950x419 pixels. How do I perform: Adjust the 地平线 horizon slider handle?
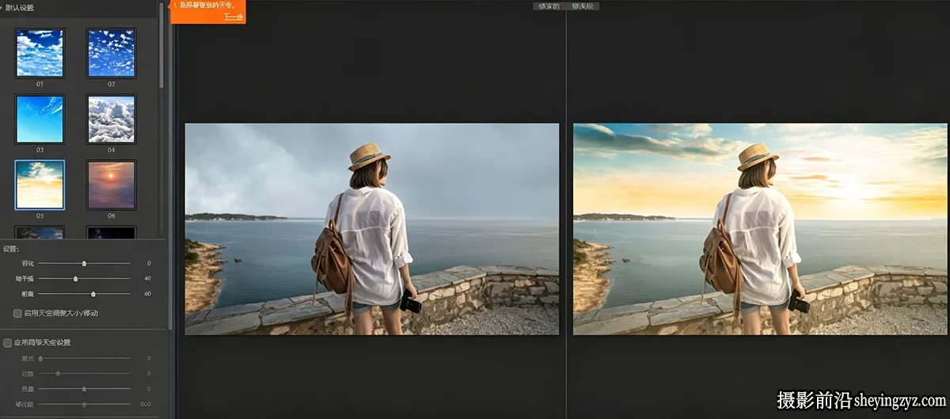(76, 279)
